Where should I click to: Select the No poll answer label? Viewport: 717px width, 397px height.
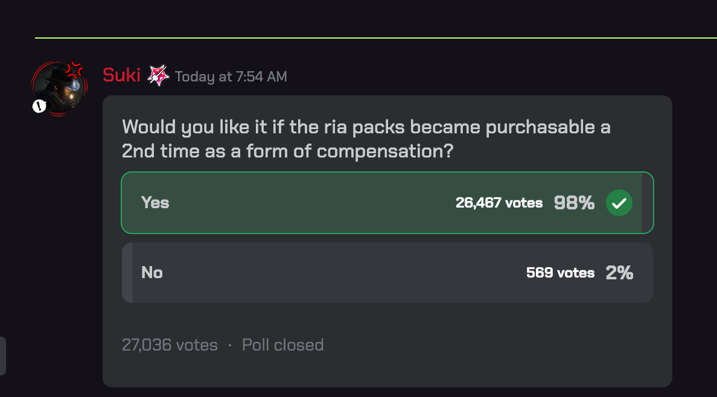(152, 273)
